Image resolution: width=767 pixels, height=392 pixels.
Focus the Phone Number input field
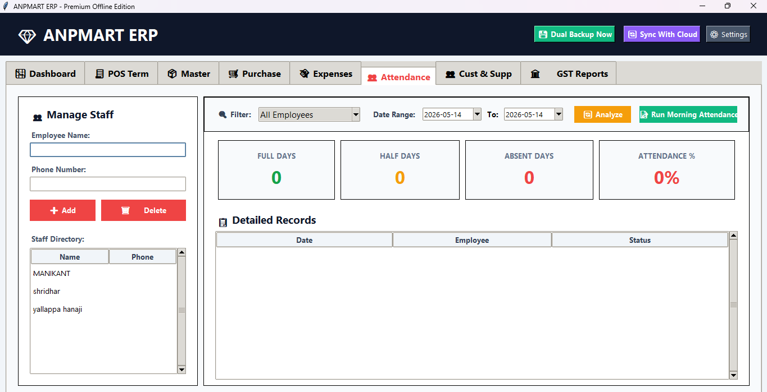(x=107, y=184)
